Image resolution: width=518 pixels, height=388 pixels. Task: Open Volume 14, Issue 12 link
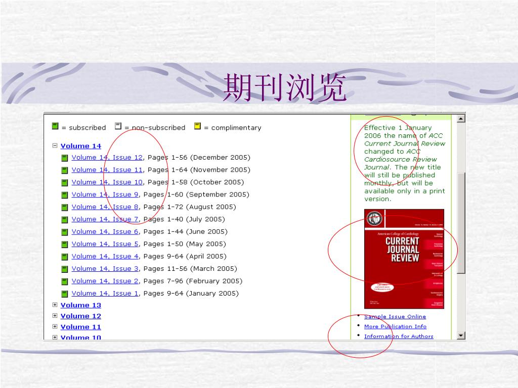pos(107,158)
